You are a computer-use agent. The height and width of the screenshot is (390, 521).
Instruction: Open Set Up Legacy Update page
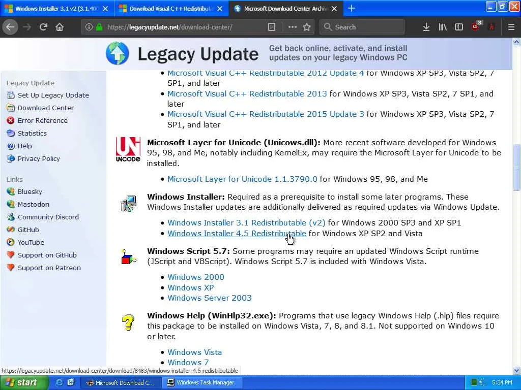[53, 95]
